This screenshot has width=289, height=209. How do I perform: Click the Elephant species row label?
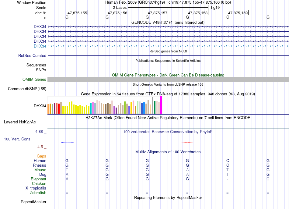tap(38, 179)
